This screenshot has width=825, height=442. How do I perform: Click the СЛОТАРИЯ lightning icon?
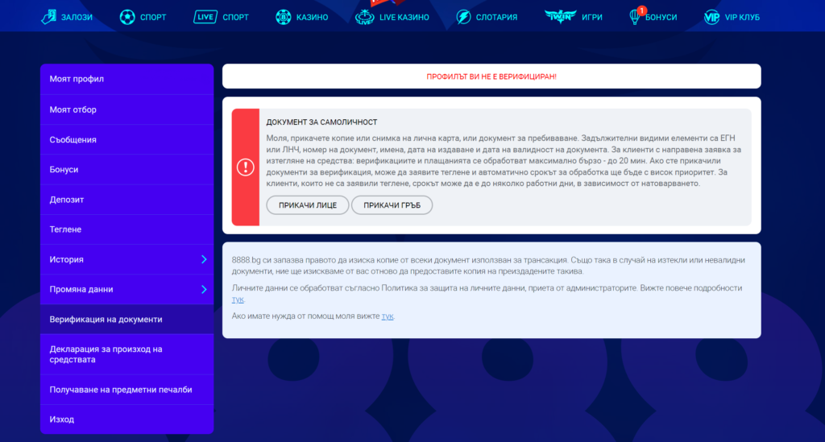pos(463,17)
